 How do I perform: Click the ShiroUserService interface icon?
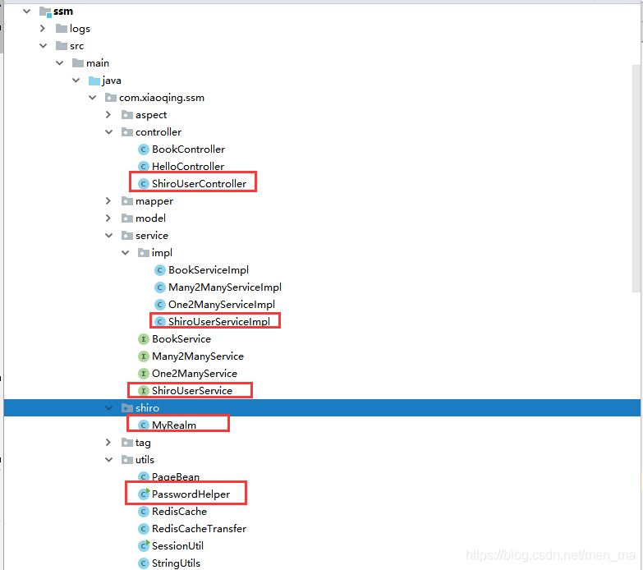(x=143, y=390)
